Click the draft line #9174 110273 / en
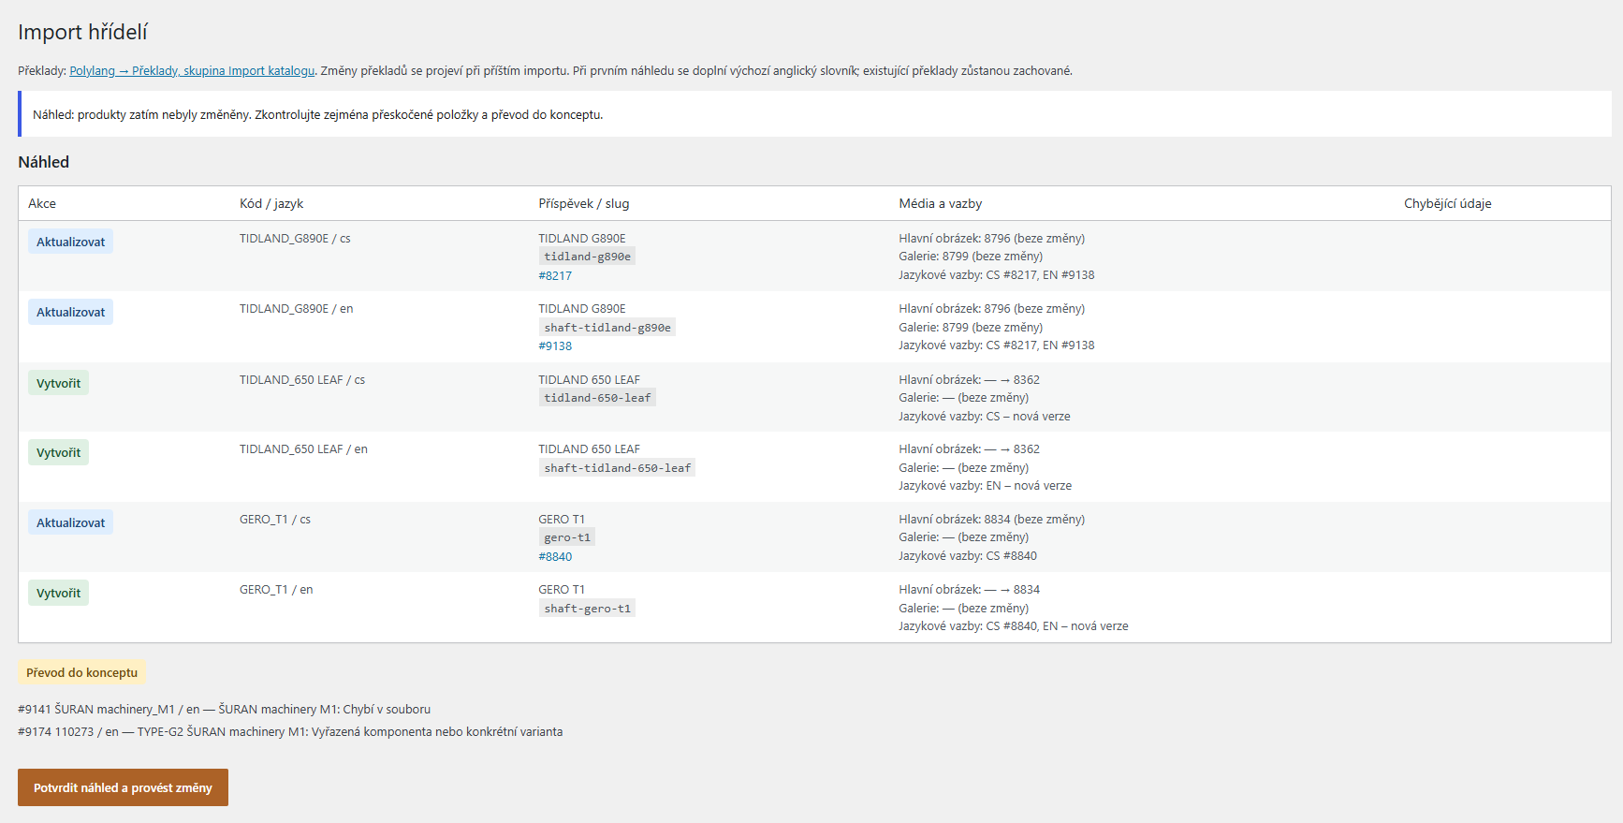 [290, 732]
